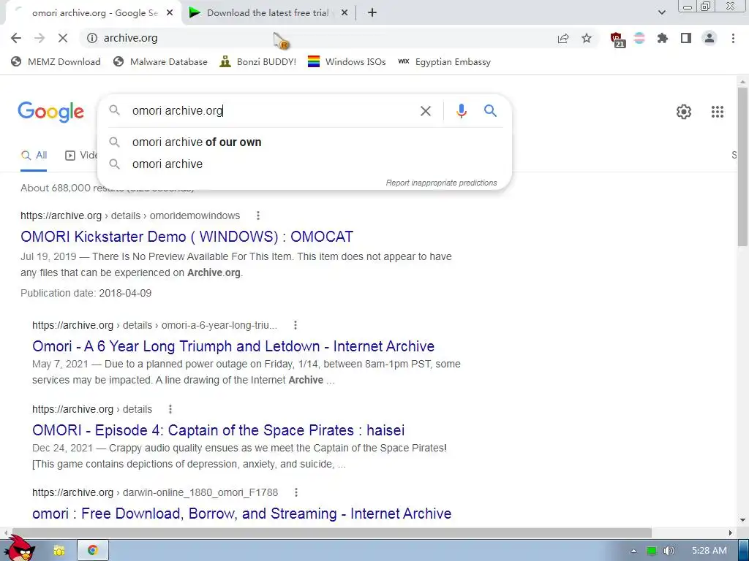This screenshot has width=749, height=561.
Task: Open Windows ISOs bookmark
Action: [347, 61]
